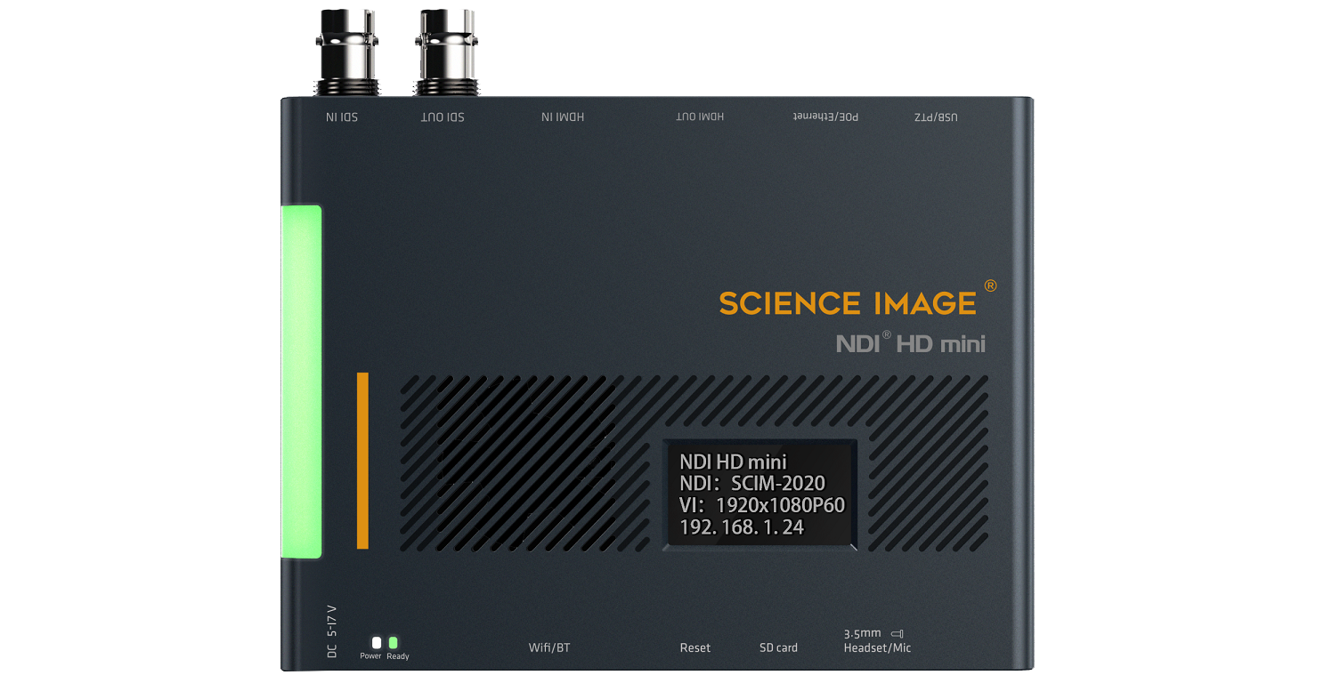This screenshot has width=1324, height=691.
Task: Click the POE/Ethernet port label
Action: tap(825, 117)
